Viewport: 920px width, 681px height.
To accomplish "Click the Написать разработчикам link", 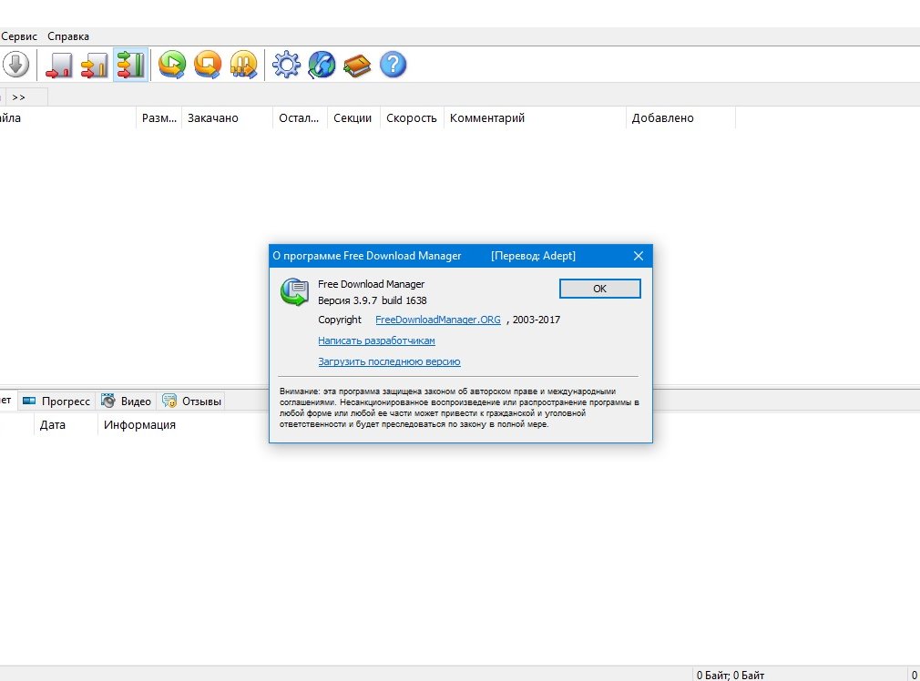I will coord(377,340).
